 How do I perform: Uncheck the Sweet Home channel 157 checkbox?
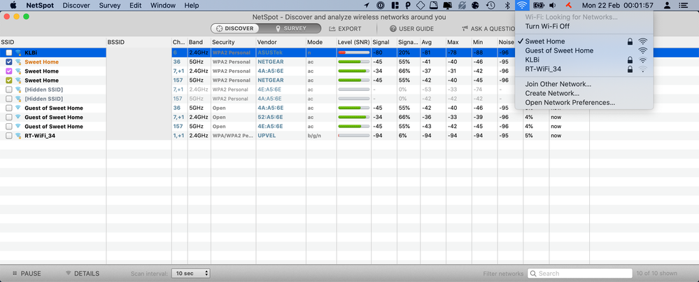9,80
